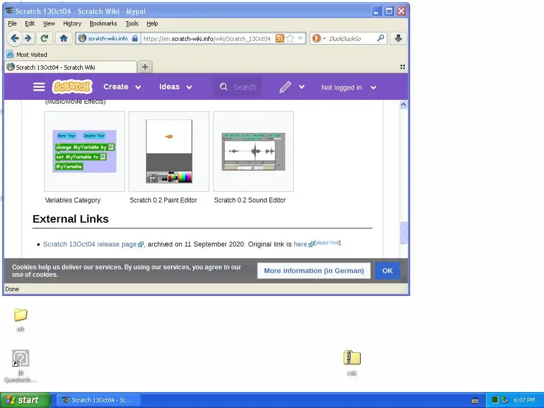Click the pencil edit icon
The height and width of the screenshot is (408, 544).
coord(285,87)
